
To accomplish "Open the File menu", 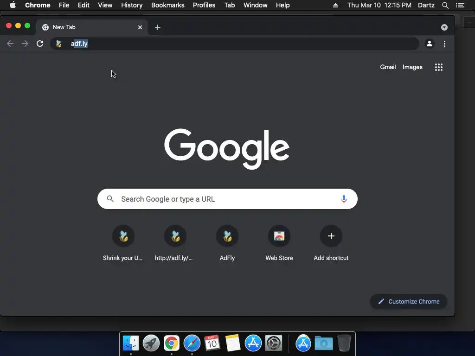I will pyautogui.click(x=64, y=5).
